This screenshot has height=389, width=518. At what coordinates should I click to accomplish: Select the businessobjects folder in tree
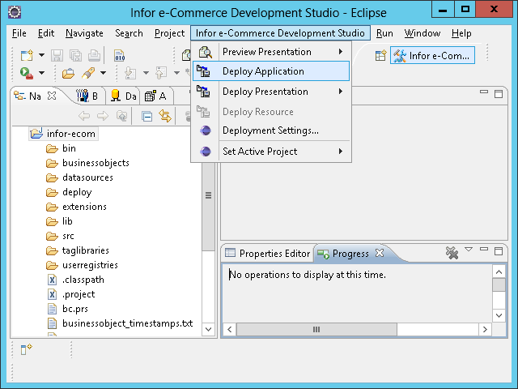click(96, 163)
